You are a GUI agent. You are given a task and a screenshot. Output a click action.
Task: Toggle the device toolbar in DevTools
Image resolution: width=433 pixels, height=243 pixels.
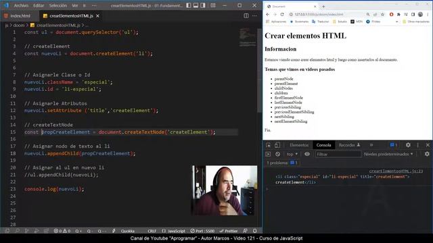coord(277,145)
